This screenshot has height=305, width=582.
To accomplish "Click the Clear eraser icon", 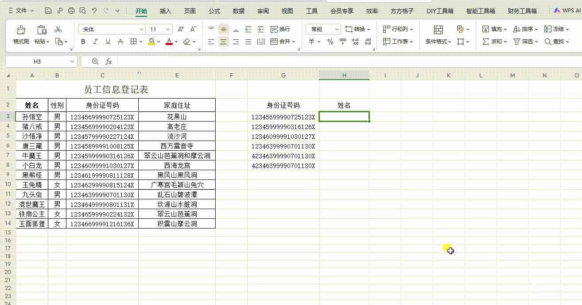I will (186, 42).
